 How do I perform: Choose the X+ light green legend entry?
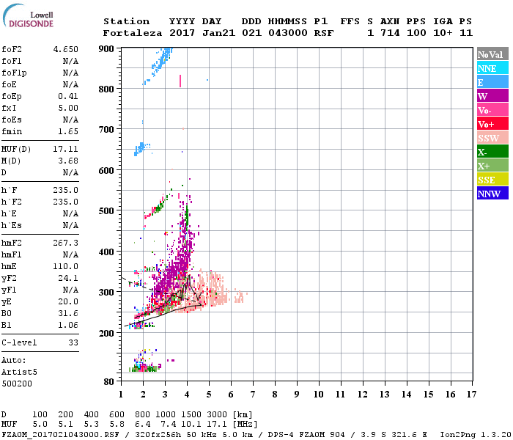pyautogui.click(x=492, y=166)
